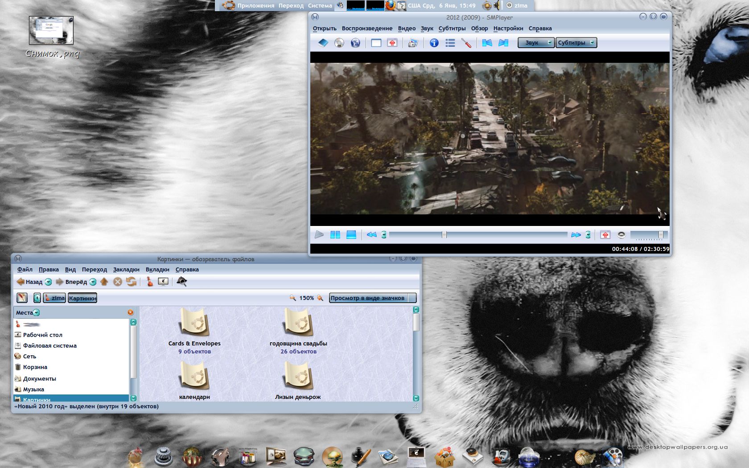Image resolution: width=749 pixels, height=468 pixels.
Task: Go up one folder level arrow icon
Action: (104, 282)
